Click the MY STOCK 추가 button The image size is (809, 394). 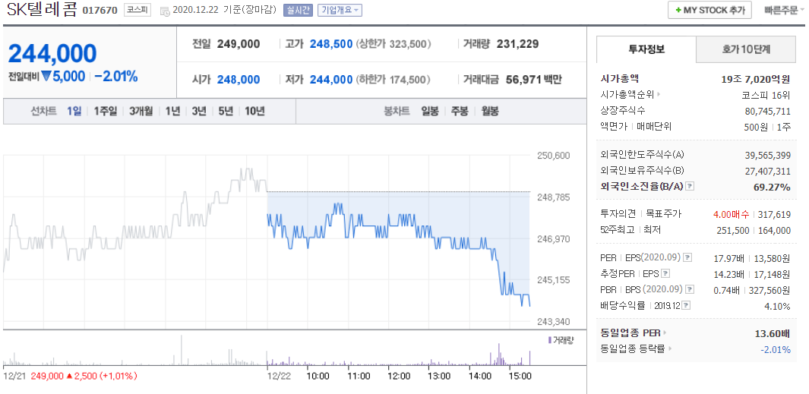coord(709,10)
